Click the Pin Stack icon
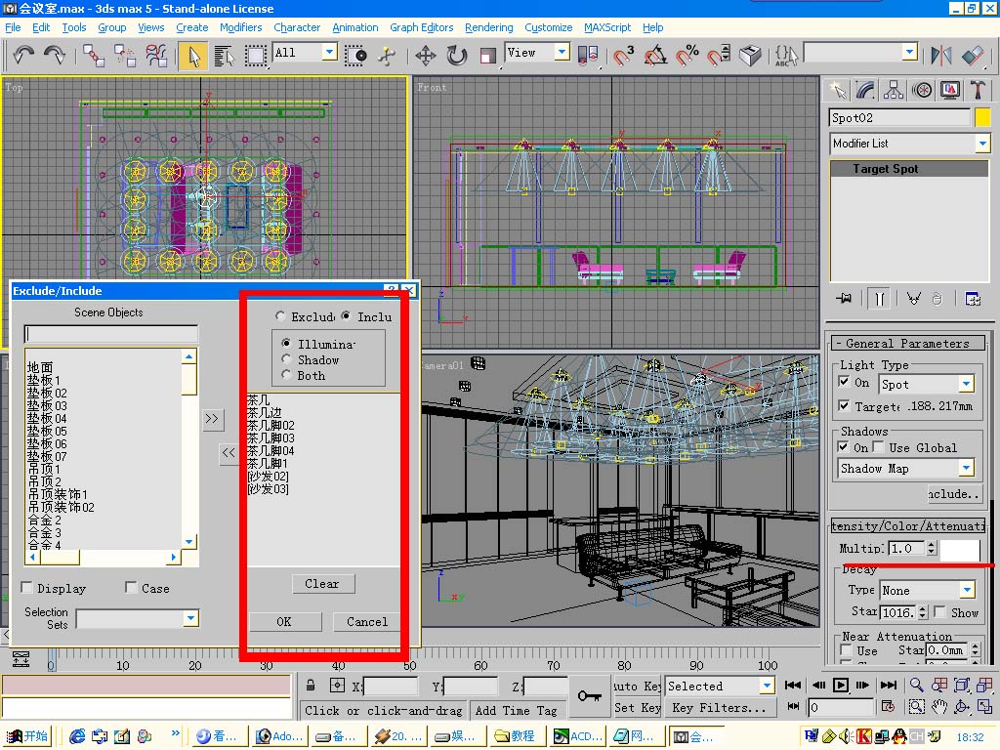 [844, 298]
